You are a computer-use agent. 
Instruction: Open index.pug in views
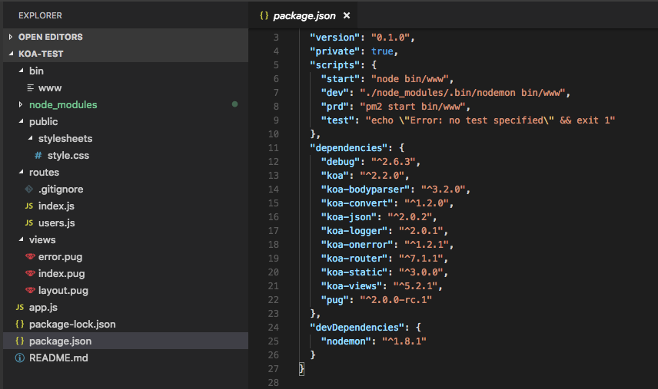(x=61, y=273)
